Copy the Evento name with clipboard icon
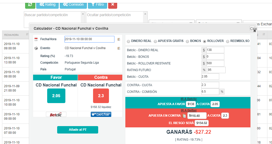Image resolution: width=272 pixels, height=144 pixels. (119, 48)
